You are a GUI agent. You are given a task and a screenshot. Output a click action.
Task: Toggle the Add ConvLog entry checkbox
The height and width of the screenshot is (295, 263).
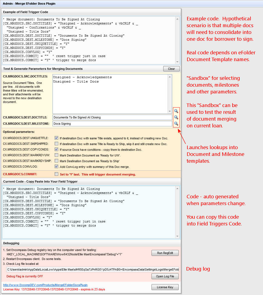(x=56, y=167)
